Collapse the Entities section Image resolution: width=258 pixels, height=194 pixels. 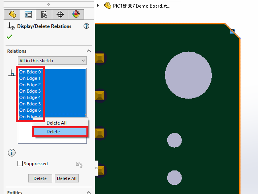tap(89, 192)
